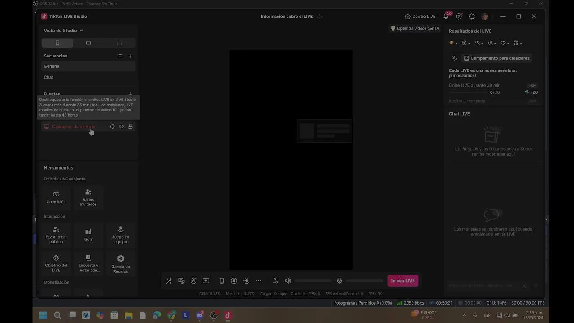Click the OBS taskbar icon
Image resolution: width=574 pixels, height=323 pixels.
tap(214, 315)
